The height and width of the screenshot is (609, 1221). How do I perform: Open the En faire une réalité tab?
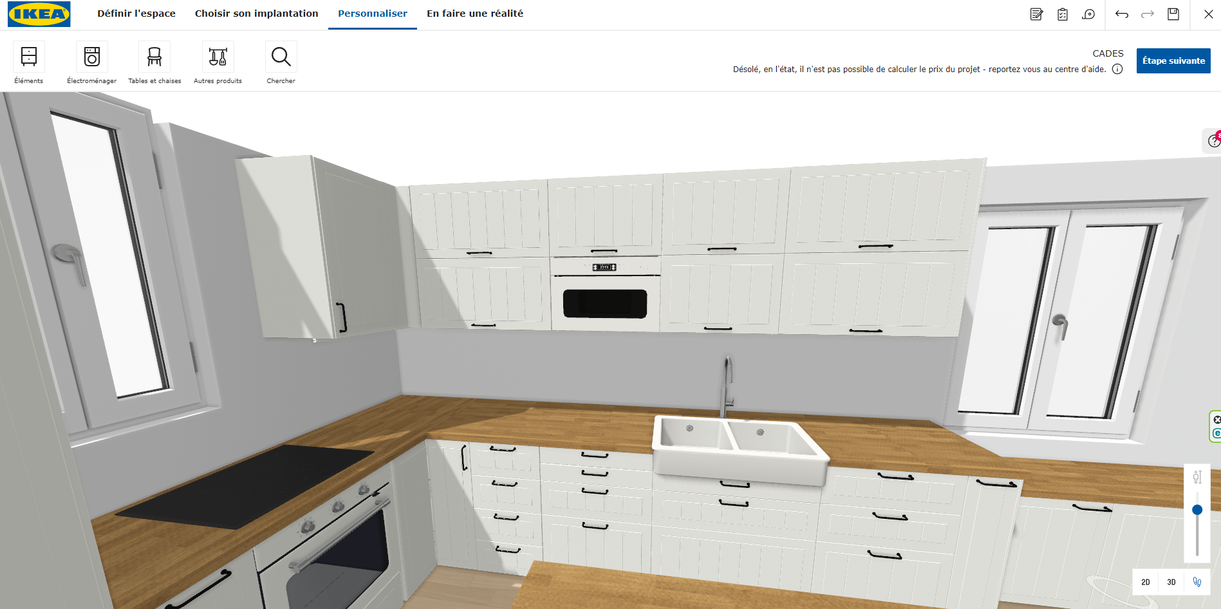475,14
